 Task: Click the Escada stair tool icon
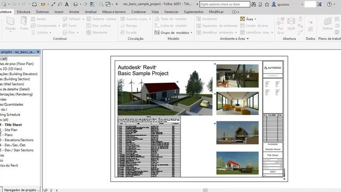123,33
